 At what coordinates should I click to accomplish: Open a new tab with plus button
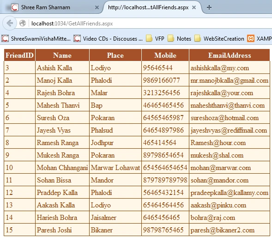click(x=209, y=7)
